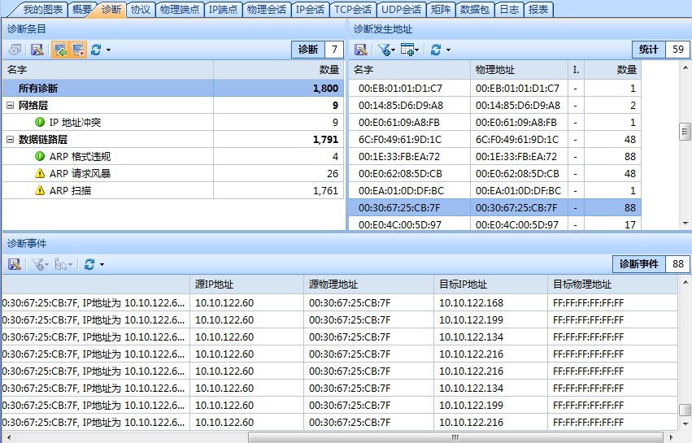This screenshot has height=443, width=692.
Task: Click refresh icon in diagnosis items toolbar
Action: 96,50
